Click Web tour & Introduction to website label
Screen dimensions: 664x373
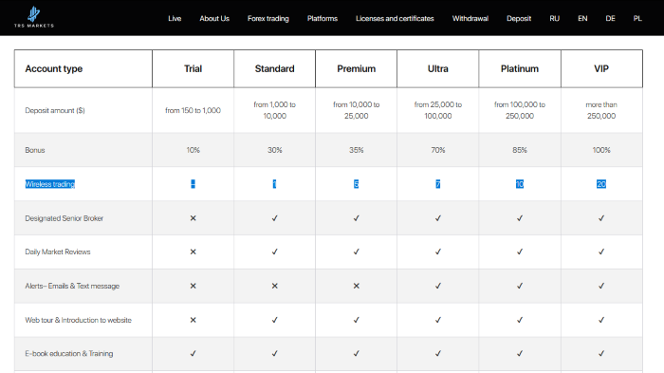79,320
